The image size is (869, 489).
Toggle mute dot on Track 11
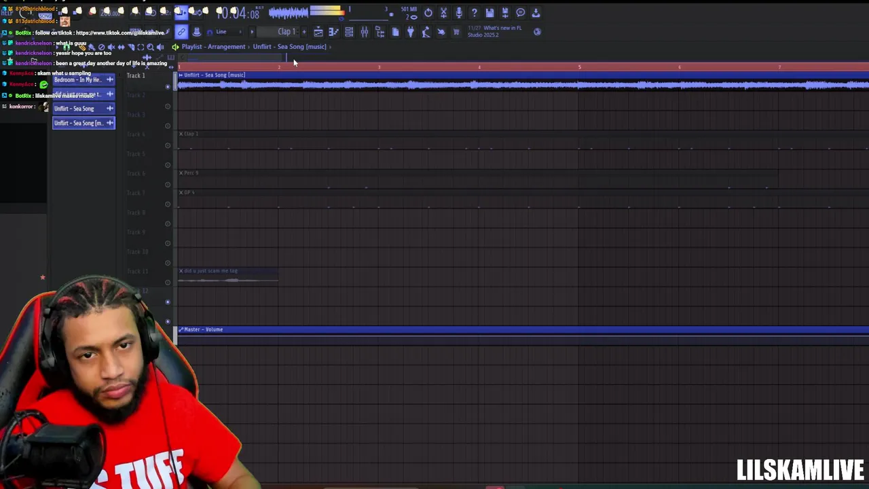coord(168,283)
